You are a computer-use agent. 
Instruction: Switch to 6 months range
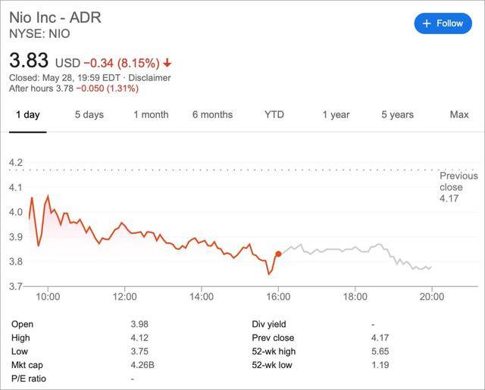[212, 115]
